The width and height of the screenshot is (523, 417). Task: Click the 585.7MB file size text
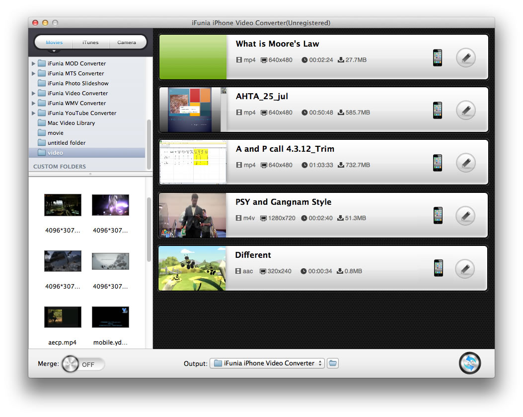pyautogui.click(x=358, y=112)
